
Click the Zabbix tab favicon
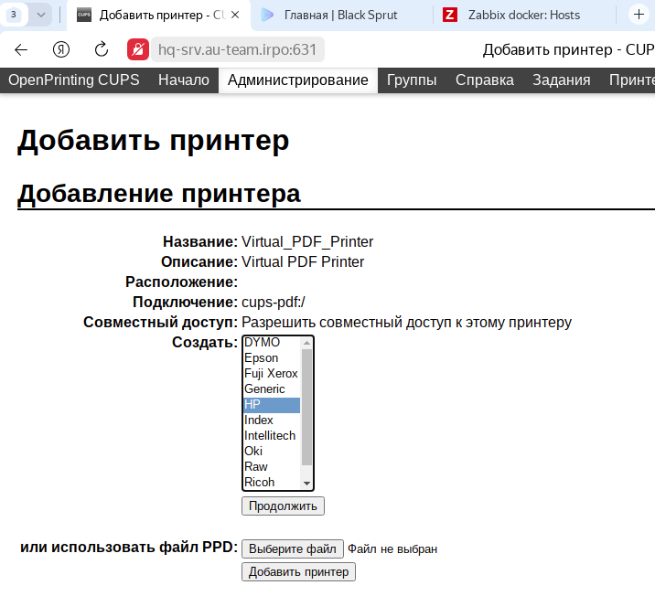pos(450,15)
